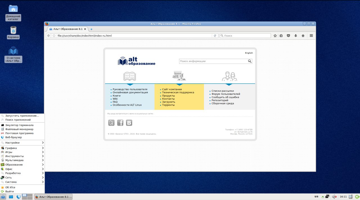Image resolution: width=360 pixels, height=200 pixels.
Task: Click the community people icon
Action: [229, 76]
